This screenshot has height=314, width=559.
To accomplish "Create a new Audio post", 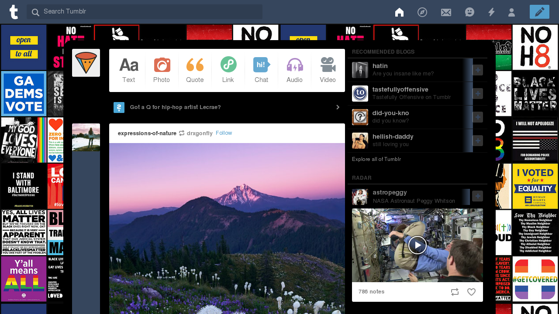I will click(294, 70).
